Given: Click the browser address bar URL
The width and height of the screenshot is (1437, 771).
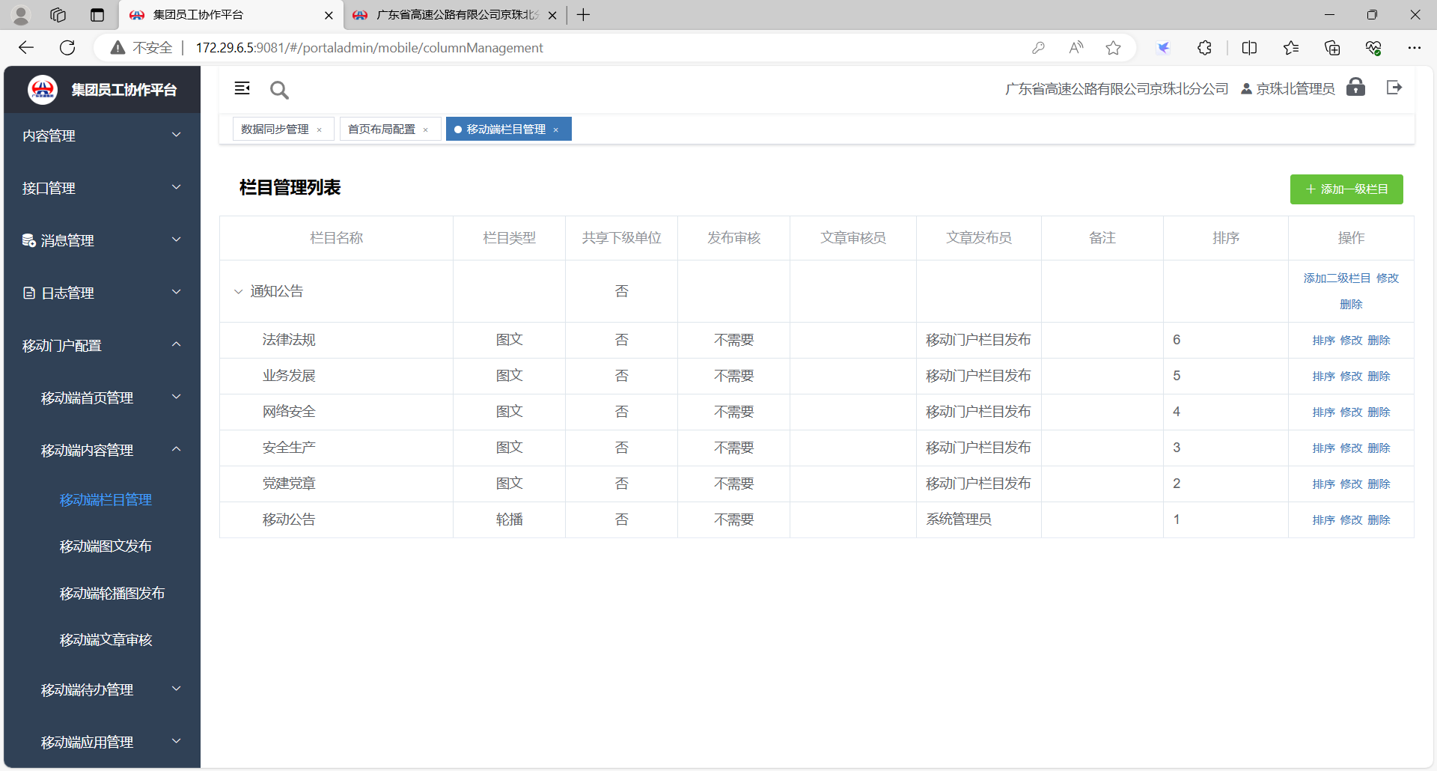Looking at the screenshot, I should pos(369,48).
